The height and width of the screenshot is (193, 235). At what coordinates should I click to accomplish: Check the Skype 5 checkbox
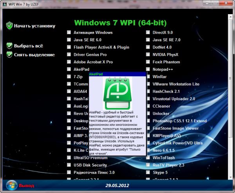pos(148,172)
